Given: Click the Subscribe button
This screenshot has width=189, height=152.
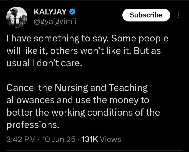Looking at the screenshot, I should pyautogui.click(x=146, y=15).
